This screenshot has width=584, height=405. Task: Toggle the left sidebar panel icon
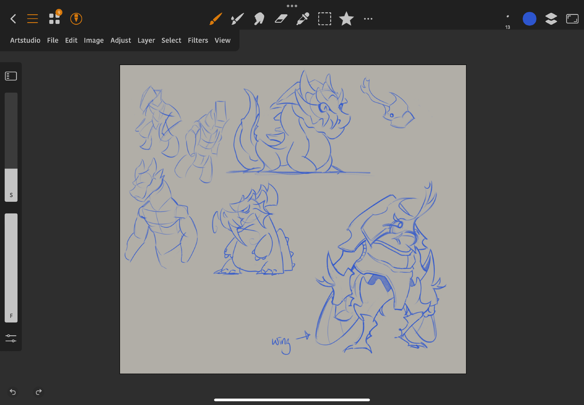pyautogui.click(x=11, y=76)
